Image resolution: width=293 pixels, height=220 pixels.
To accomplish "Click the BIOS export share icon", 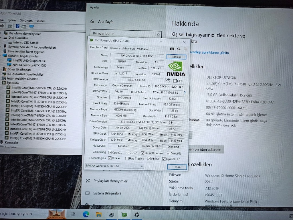I will (x=167, y=80).
